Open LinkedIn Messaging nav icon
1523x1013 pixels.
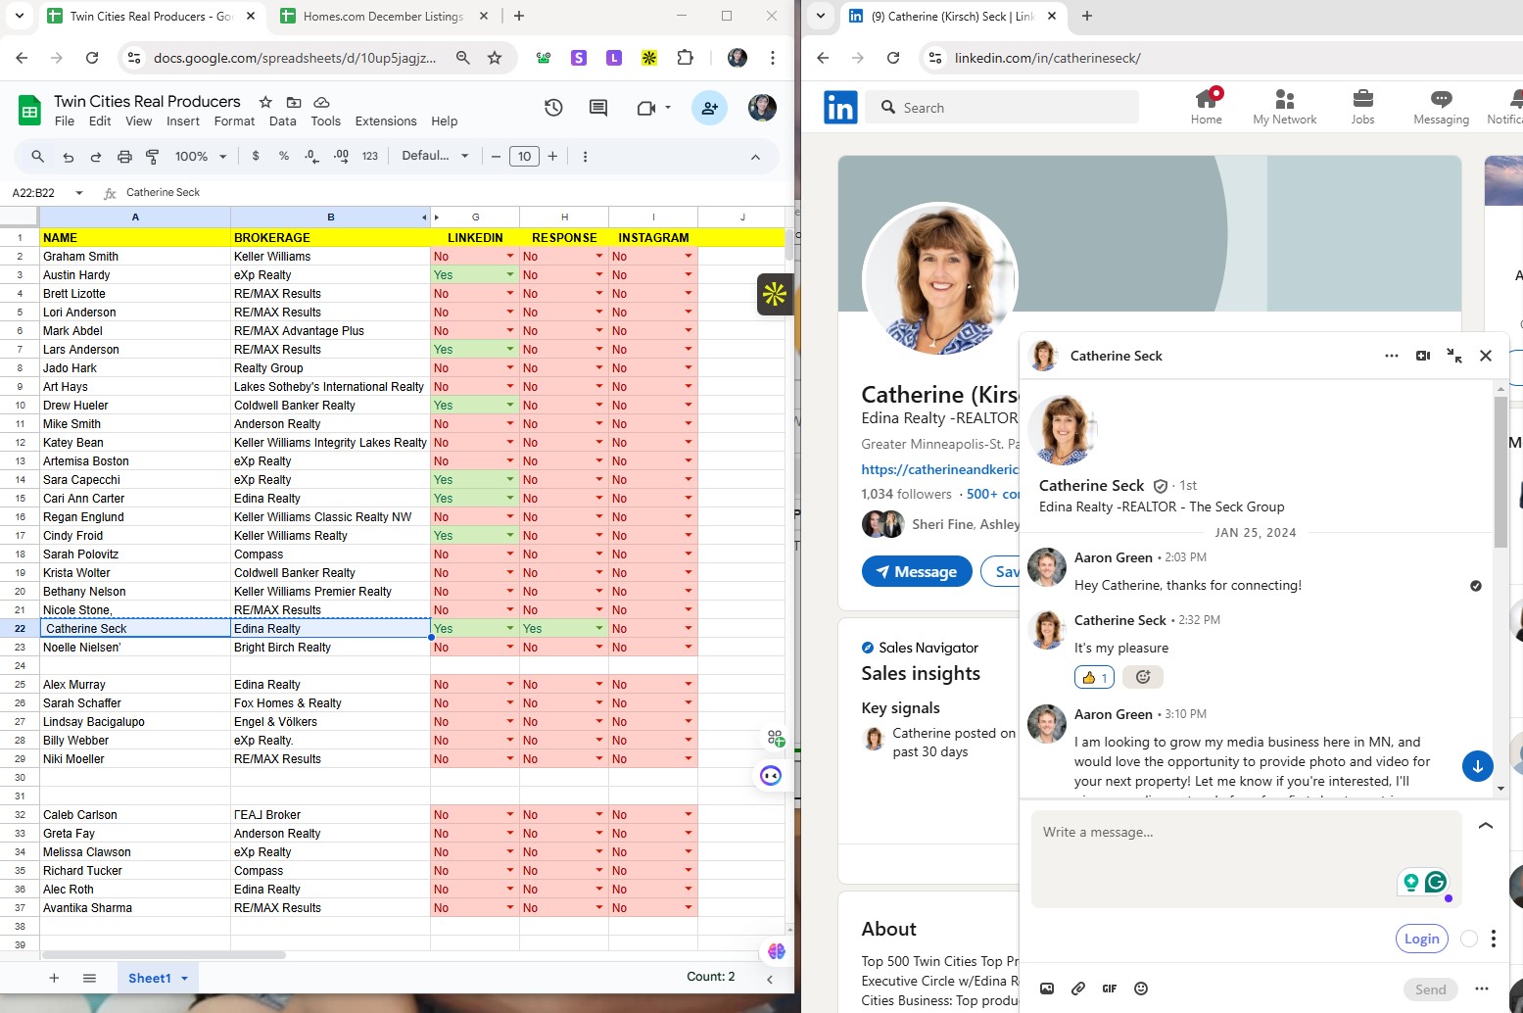tap(1441, 107)
